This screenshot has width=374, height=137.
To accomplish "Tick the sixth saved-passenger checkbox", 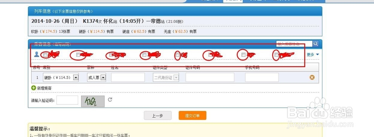I will (x=210, y=55).
